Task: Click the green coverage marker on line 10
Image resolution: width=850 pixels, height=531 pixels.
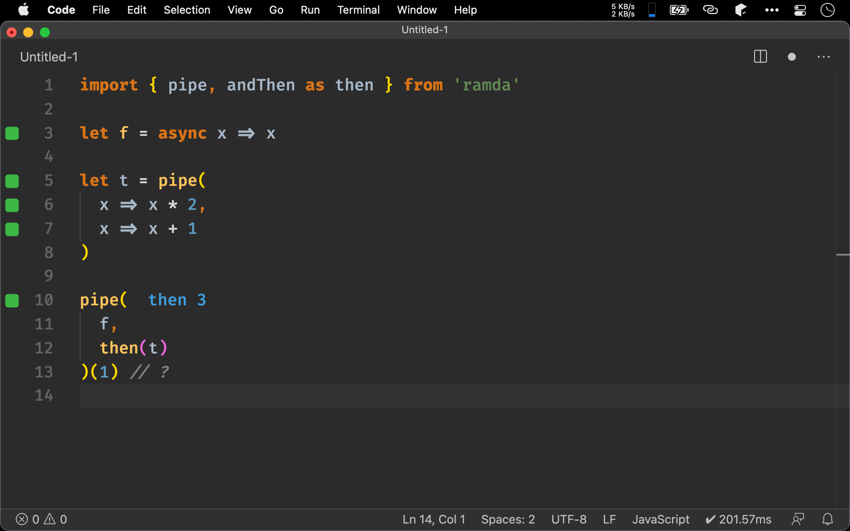Action: pos(12,300)
